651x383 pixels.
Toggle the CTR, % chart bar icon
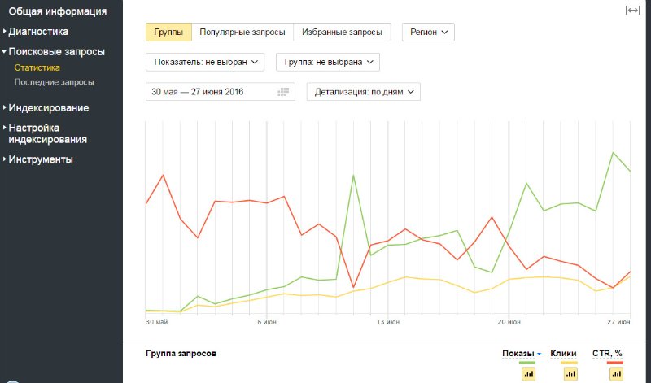pyautogui.click(x=615, y=373)
